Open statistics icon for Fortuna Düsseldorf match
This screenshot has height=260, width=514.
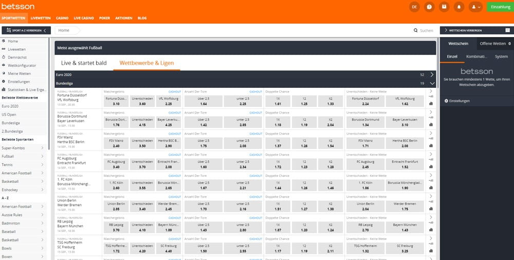point(431,103)
